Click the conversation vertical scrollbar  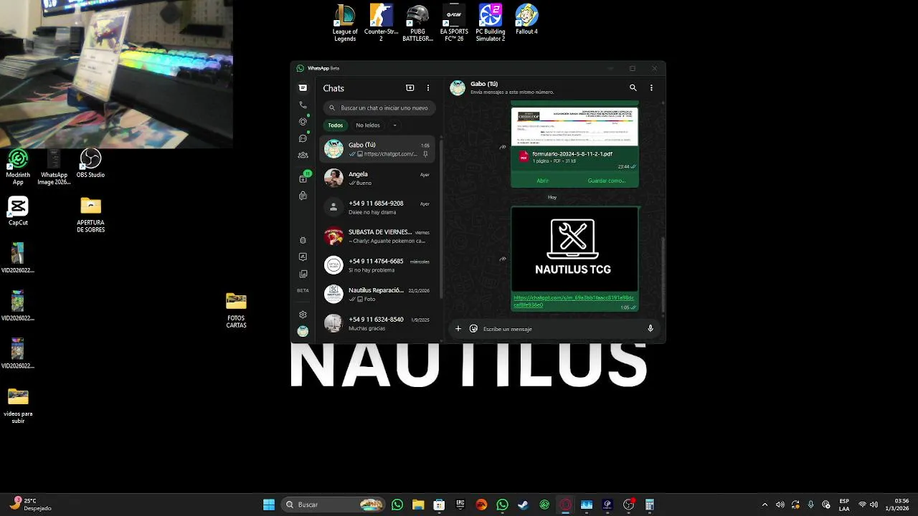click(663, 276)
